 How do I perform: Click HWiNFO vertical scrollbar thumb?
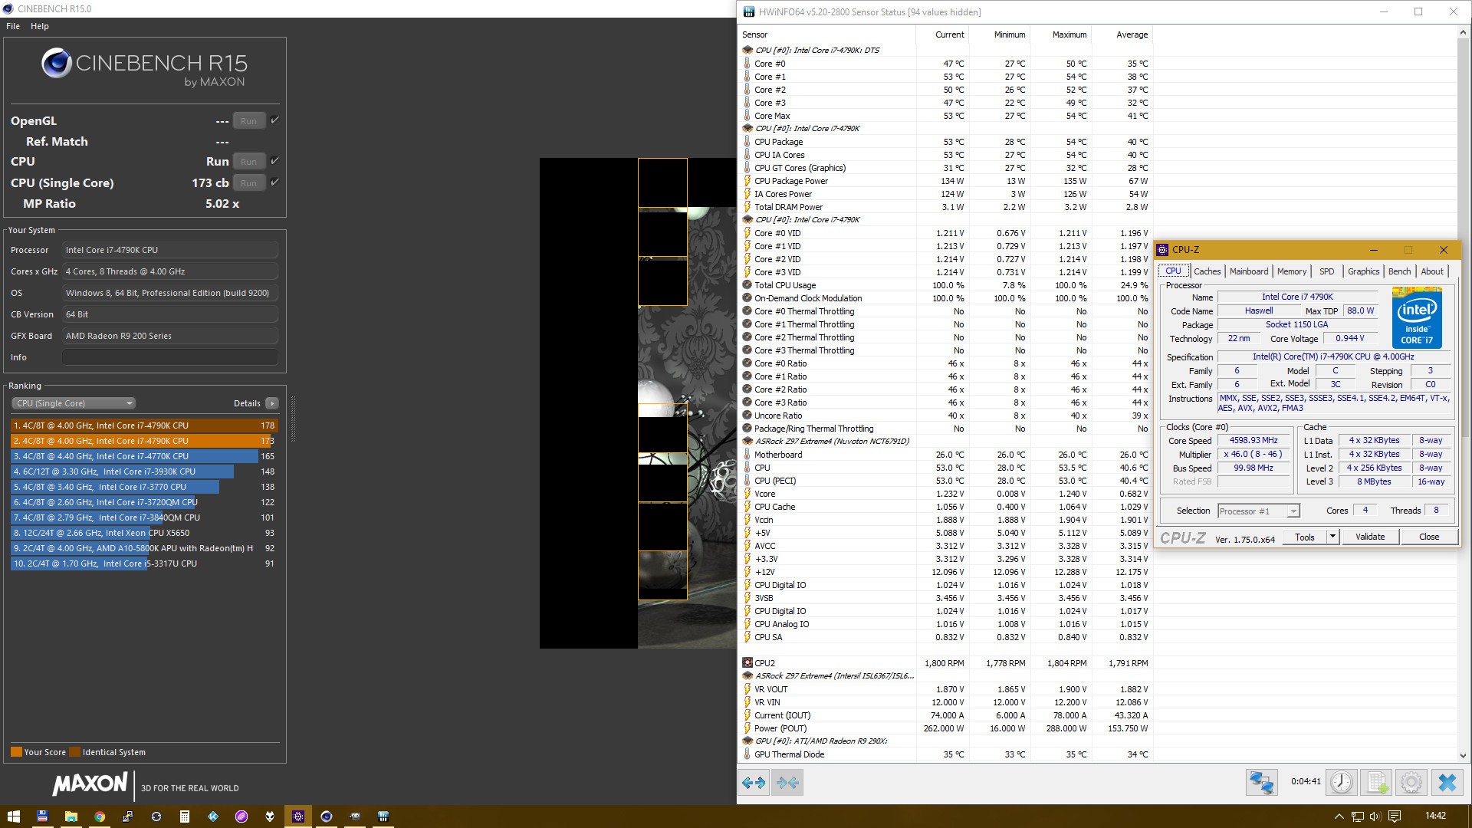1463,239
